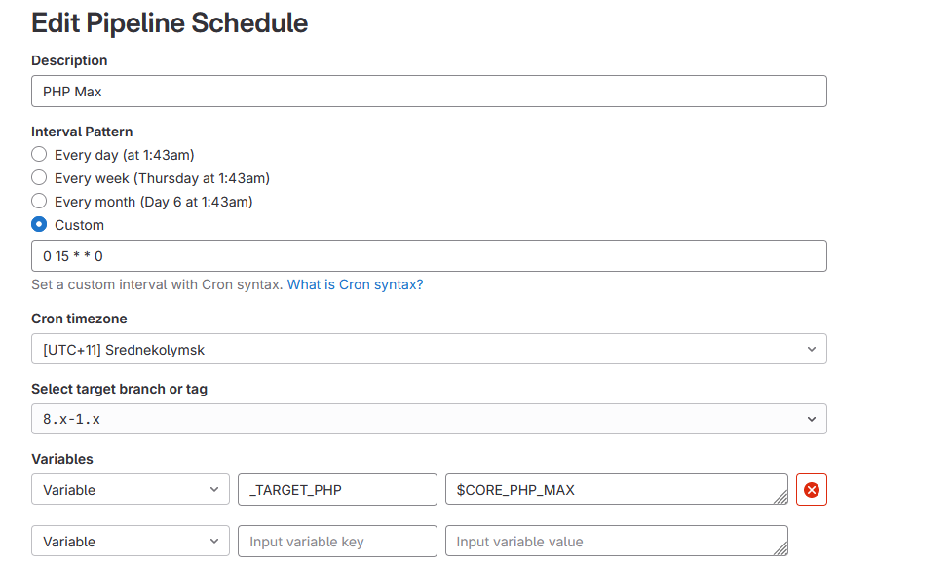Click the Input variable key field
The height and width of the screenshot is (564, 951).
tap(337, 541)
